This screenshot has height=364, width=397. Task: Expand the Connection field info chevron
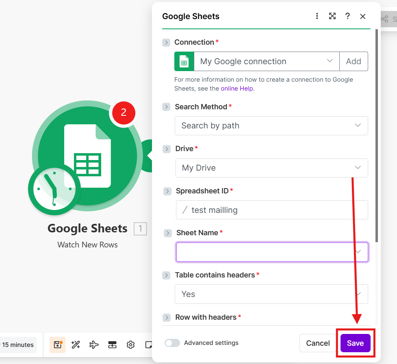(166, 42)
